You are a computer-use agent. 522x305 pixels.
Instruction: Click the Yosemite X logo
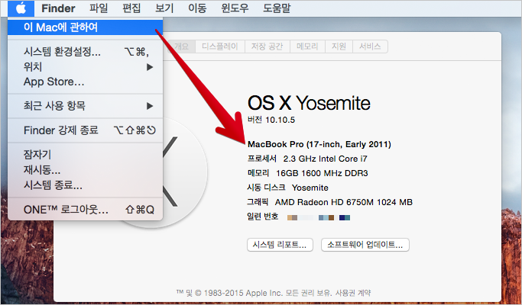(183, 172)
